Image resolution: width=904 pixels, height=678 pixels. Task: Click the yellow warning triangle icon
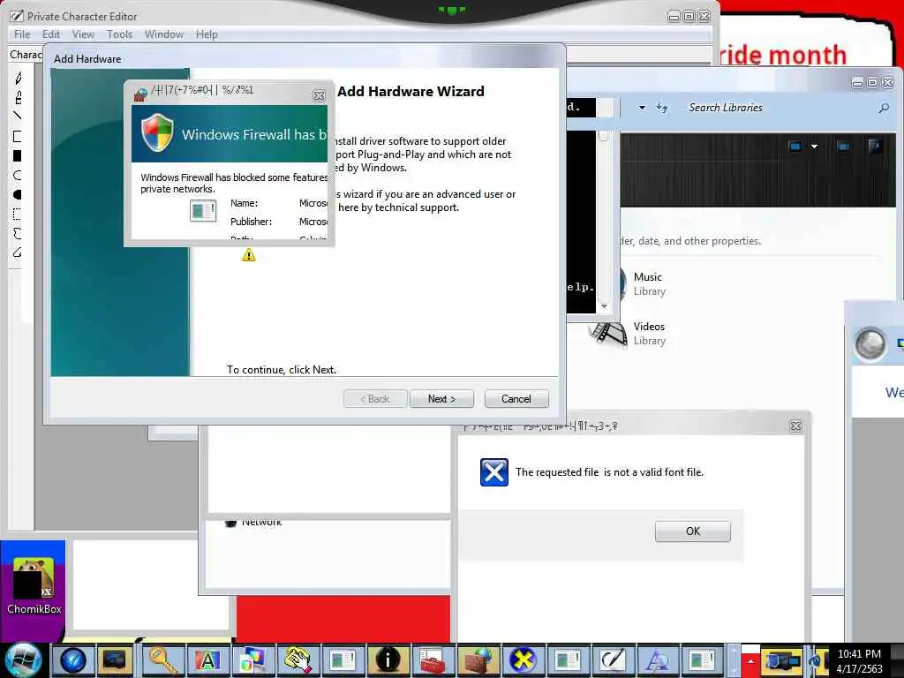pyautogui.click(x=248, y=255)
